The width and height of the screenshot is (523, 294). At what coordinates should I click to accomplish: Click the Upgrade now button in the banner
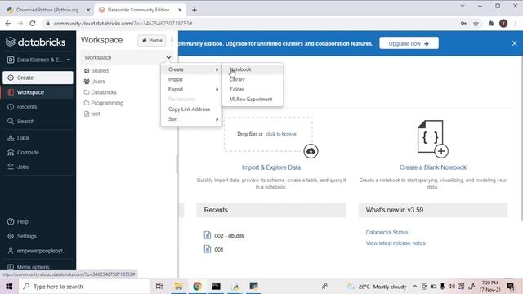pyautogui.click(x=409, y=43)
